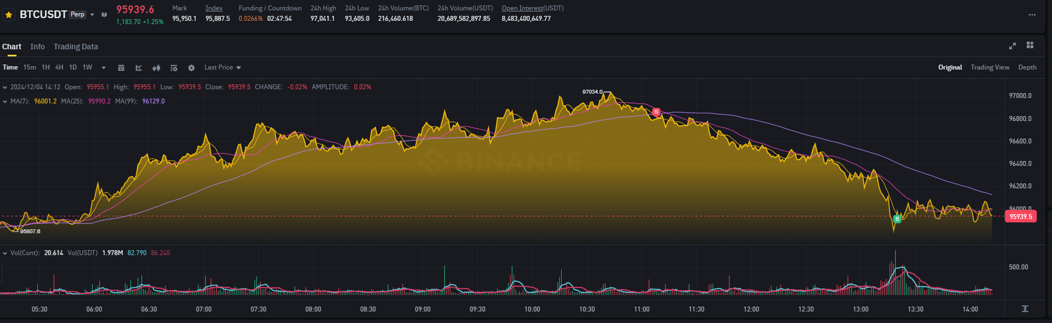Screen dimensions: 1052x323
Task: Collapse the MA(7) indicator legend row
Action: click(x=5, y=101)
